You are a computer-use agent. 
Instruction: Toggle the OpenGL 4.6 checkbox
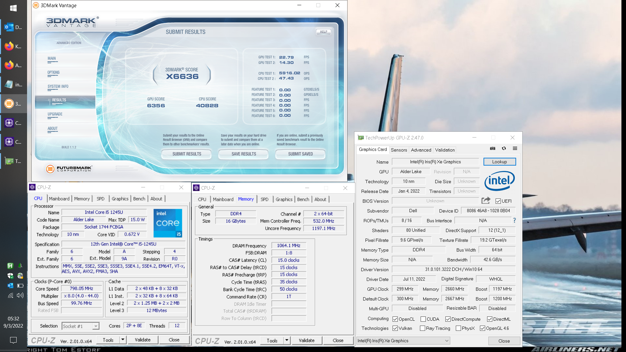tap(483, 328)
